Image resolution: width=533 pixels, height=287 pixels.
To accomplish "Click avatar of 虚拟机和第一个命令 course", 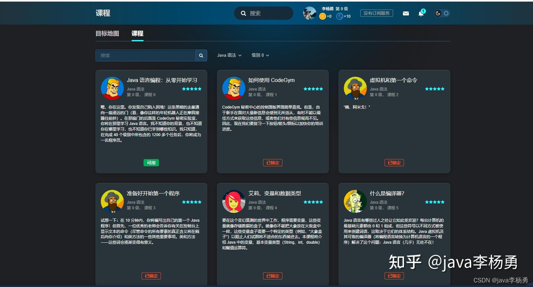I will 355,88.
